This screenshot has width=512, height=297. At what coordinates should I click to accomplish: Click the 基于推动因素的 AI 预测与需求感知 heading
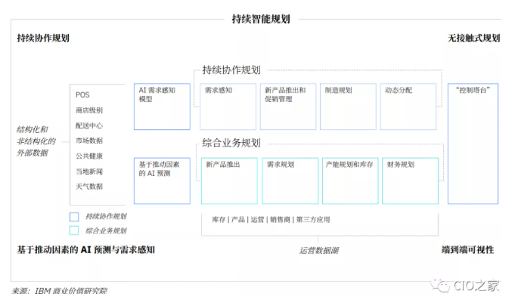click(86, 250)
